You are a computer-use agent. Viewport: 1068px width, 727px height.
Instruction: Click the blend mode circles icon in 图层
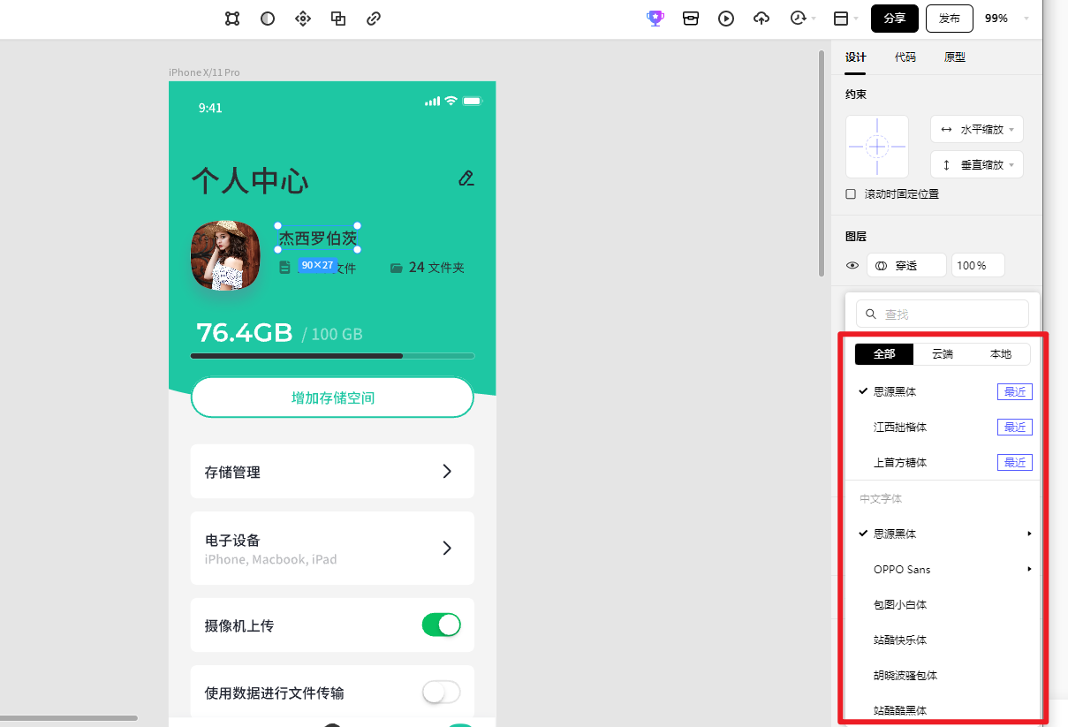tap(881, 265)
